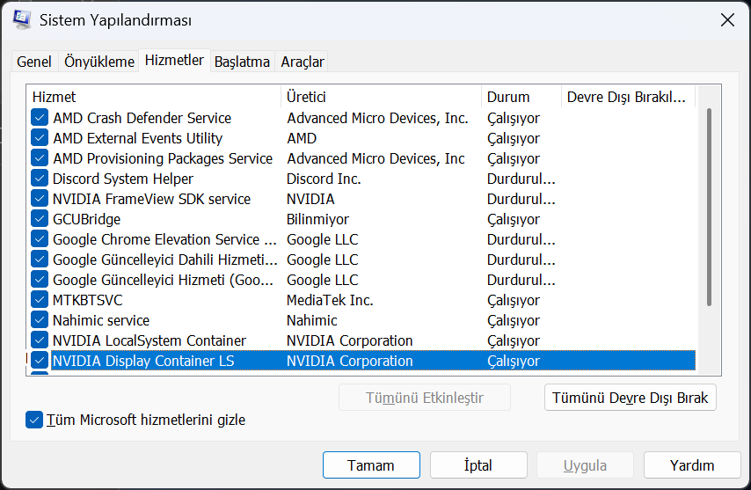751x490 pixels.
Task: Select the NVIDIA FrameView SDK service name
Action: pos(152,199)
